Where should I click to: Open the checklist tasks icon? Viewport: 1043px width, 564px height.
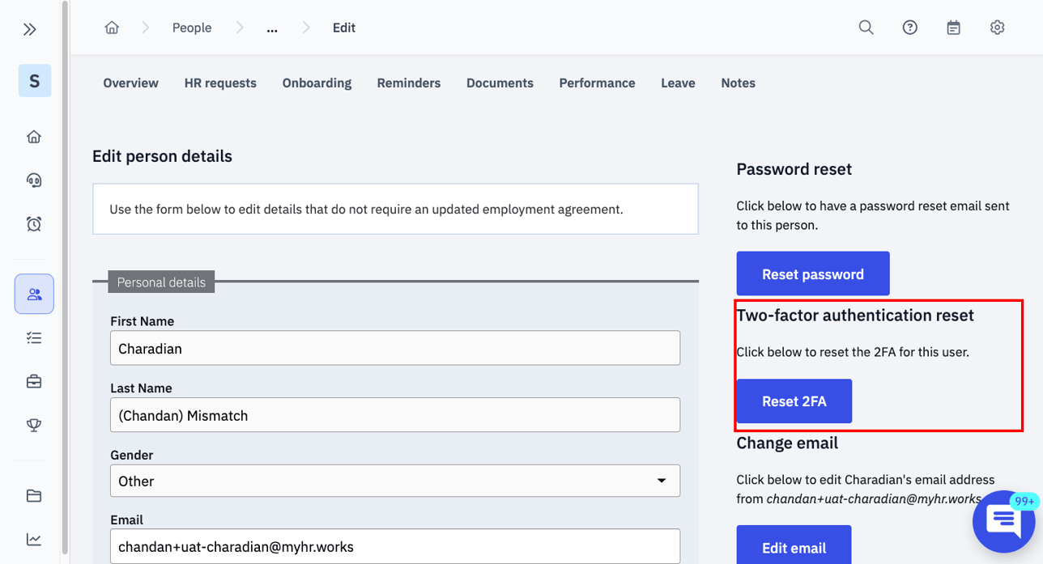34,337
